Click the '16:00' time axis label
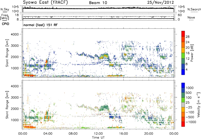201x139 pixels. (x=123, y=134)
